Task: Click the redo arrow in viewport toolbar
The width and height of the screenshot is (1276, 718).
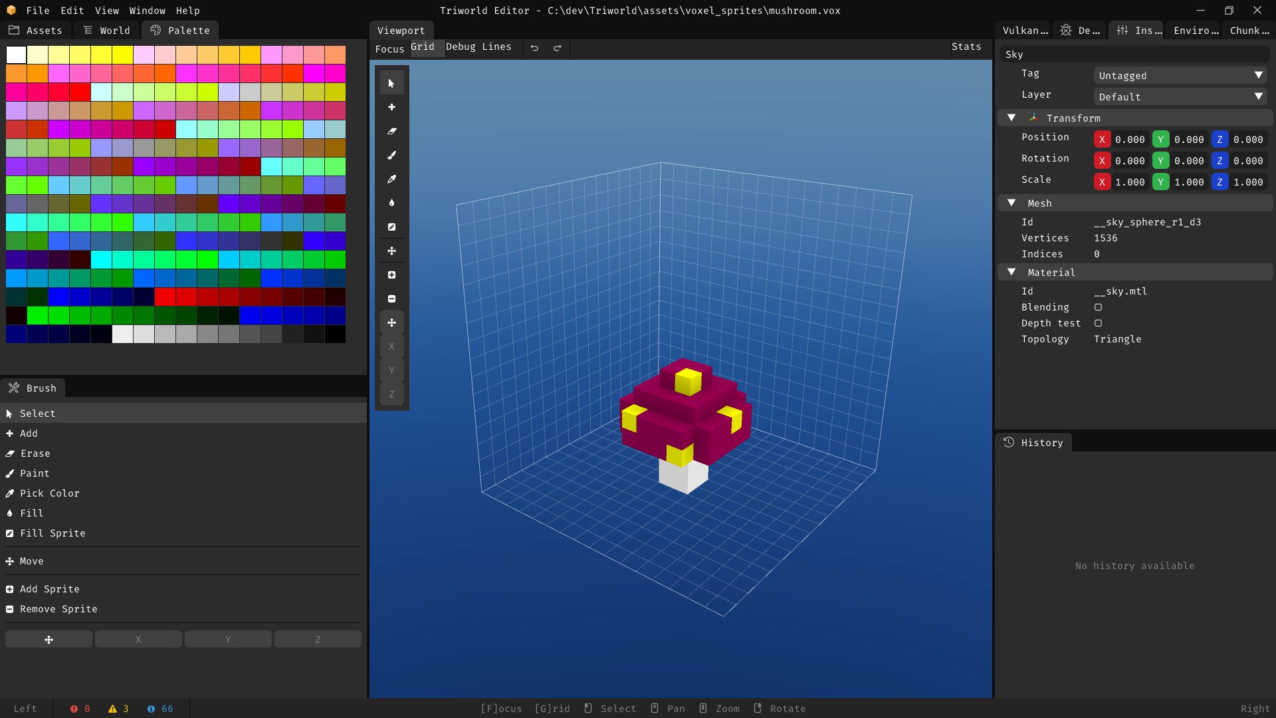Action: coord(558,48)
